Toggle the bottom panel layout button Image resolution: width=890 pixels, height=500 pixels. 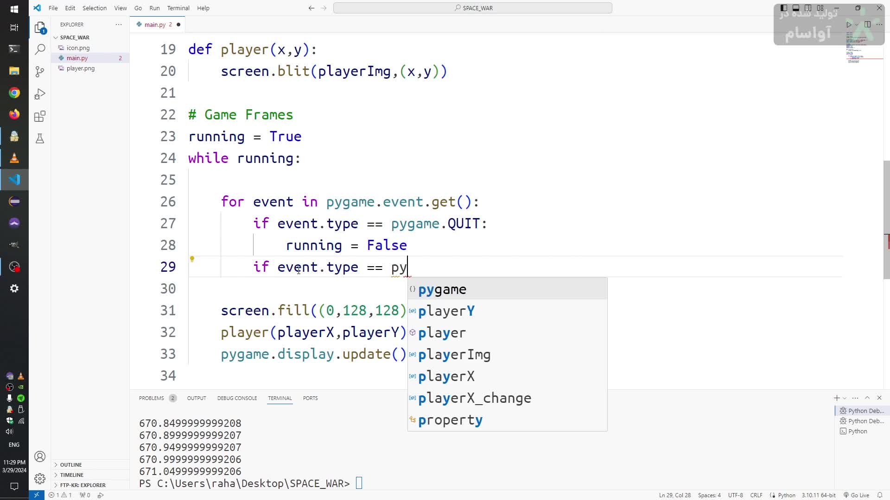[x=795, y=8]
